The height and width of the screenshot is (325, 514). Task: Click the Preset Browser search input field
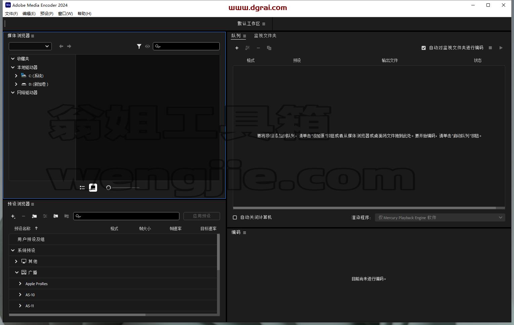pos(126,216)
